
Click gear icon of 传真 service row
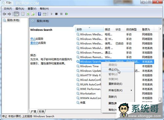click(78, 102)
